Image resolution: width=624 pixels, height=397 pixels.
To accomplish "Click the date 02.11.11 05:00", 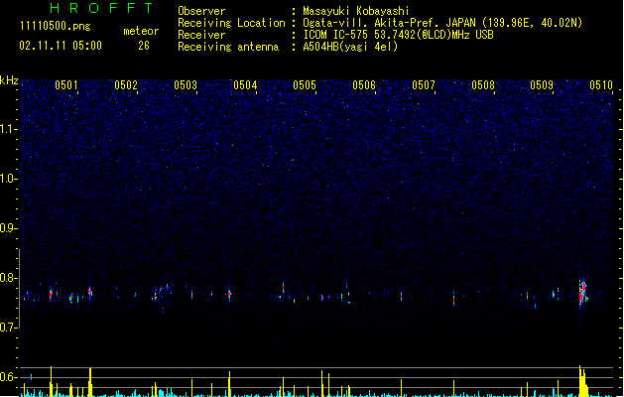I will [61, 46].
